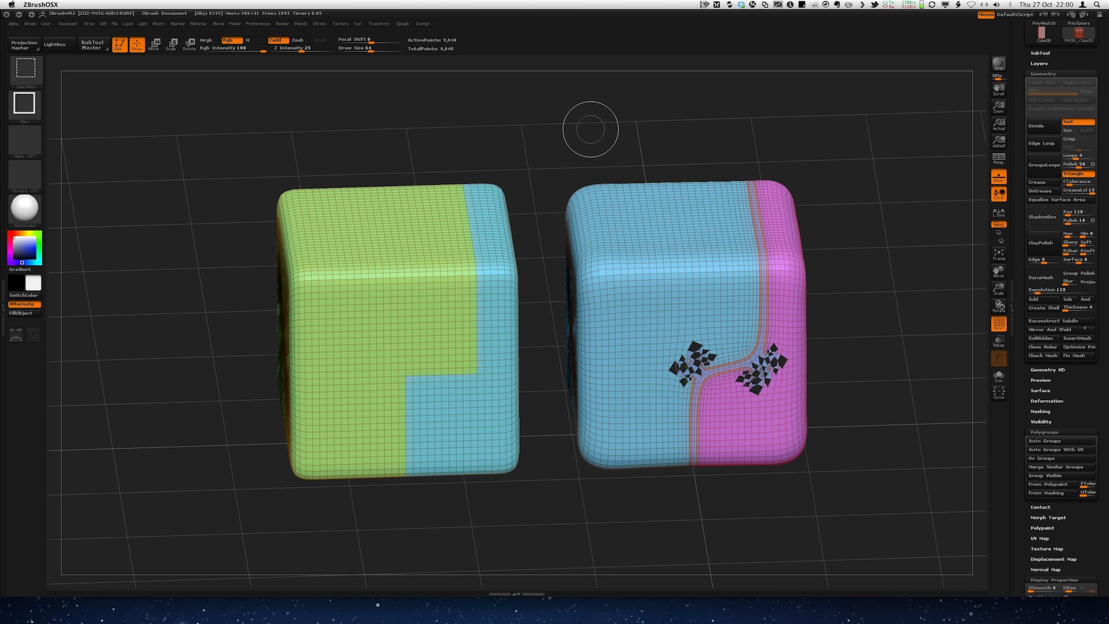This screenshot has height=624, width=1109.
Task: Click the Edit mode icon
Action: [119, 44]
